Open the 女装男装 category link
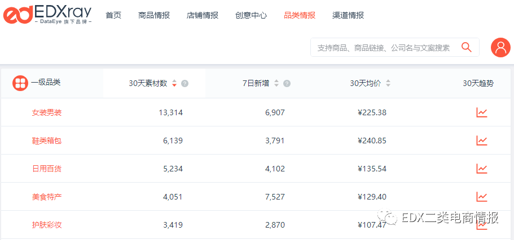Image resolution: width=514 pixels, height=240 pixels. coord(47,112)
